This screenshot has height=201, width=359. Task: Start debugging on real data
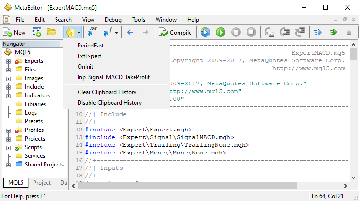click(221, 32)
